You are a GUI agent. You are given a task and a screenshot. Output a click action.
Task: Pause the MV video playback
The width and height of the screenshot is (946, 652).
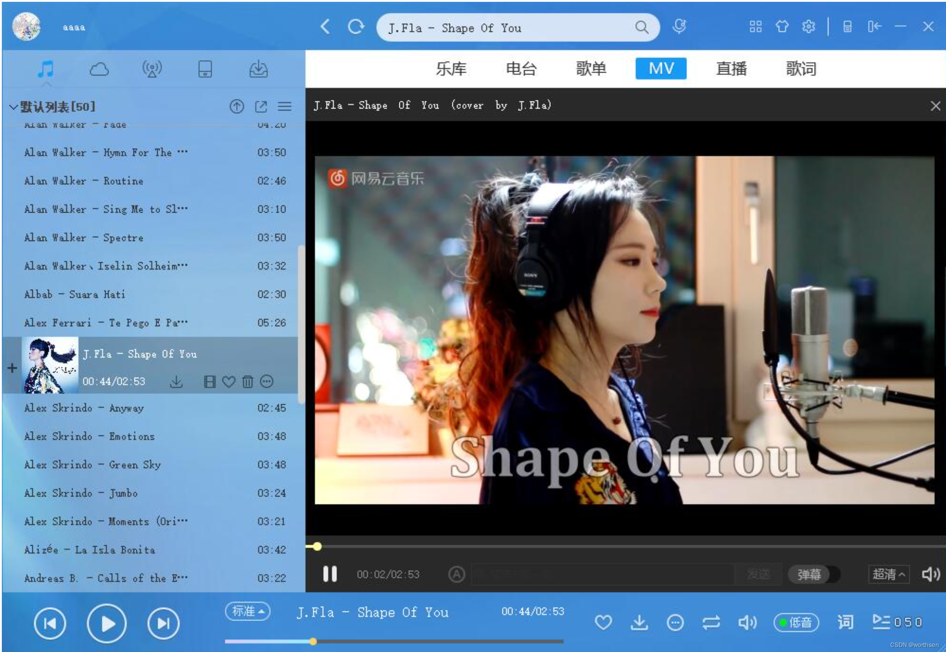coord(330,574)
